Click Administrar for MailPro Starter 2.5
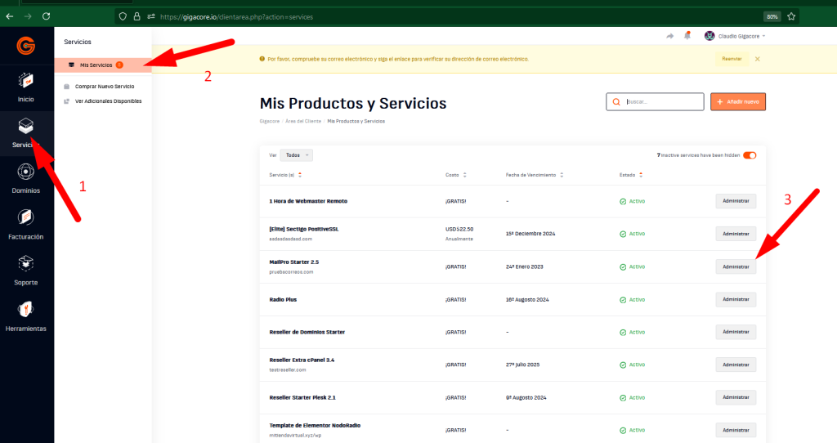This screenshot has width=837, height=443. 736,266
